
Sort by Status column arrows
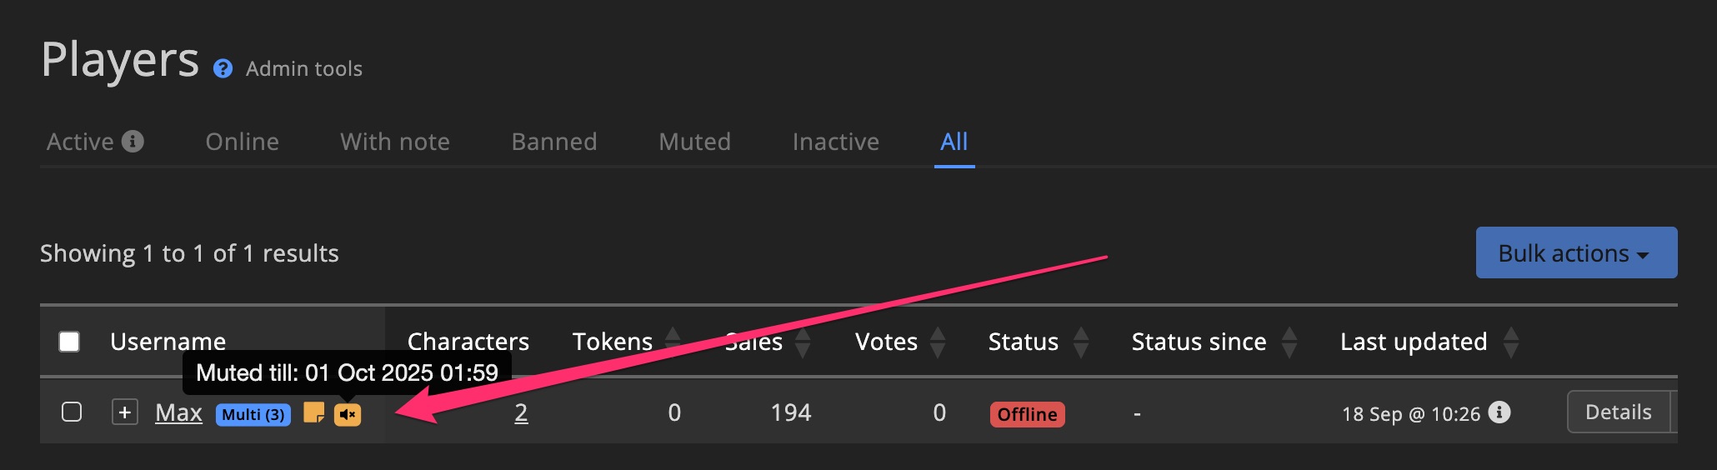(x=1081, y=342)
